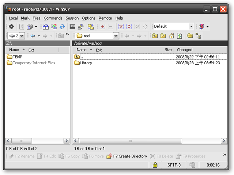The height and width of the screenshot is (175, 234).
Task: Click the filter mask triangle icon
Action: [x=121, y=27]
